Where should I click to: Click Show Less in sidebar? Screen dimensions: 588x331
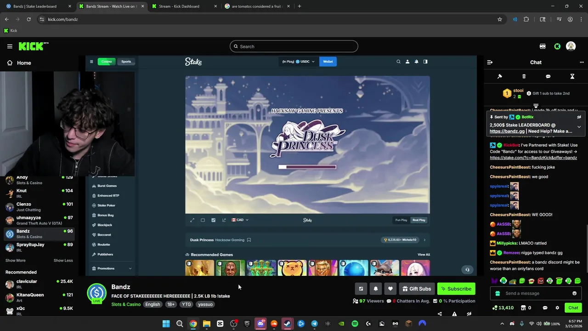63,261
